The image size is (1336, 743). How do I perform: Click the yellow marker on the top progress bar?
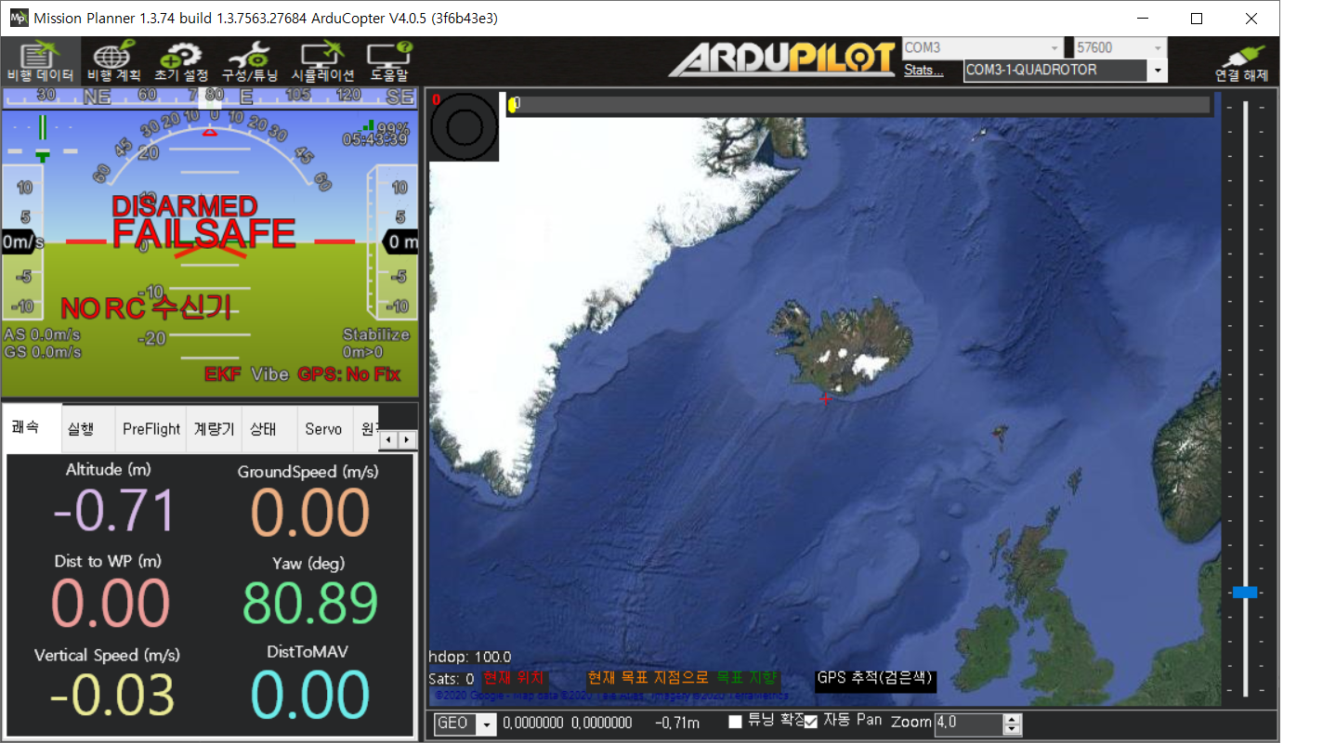[512, 105]
